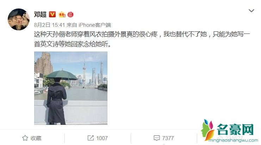Image resolution: width=261 pixels, height=145 pixels.
Task: Click the 邓超 username link
Action: tap(40, 14)
